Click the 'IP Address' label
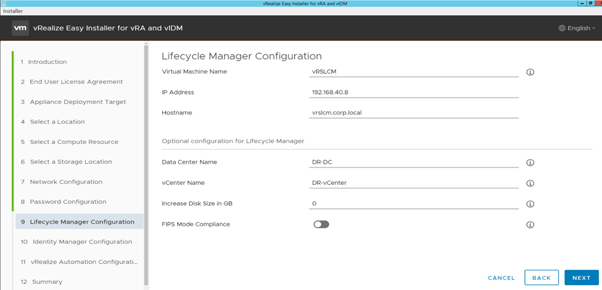The image size is (602, 290). (x=178, y=92)
